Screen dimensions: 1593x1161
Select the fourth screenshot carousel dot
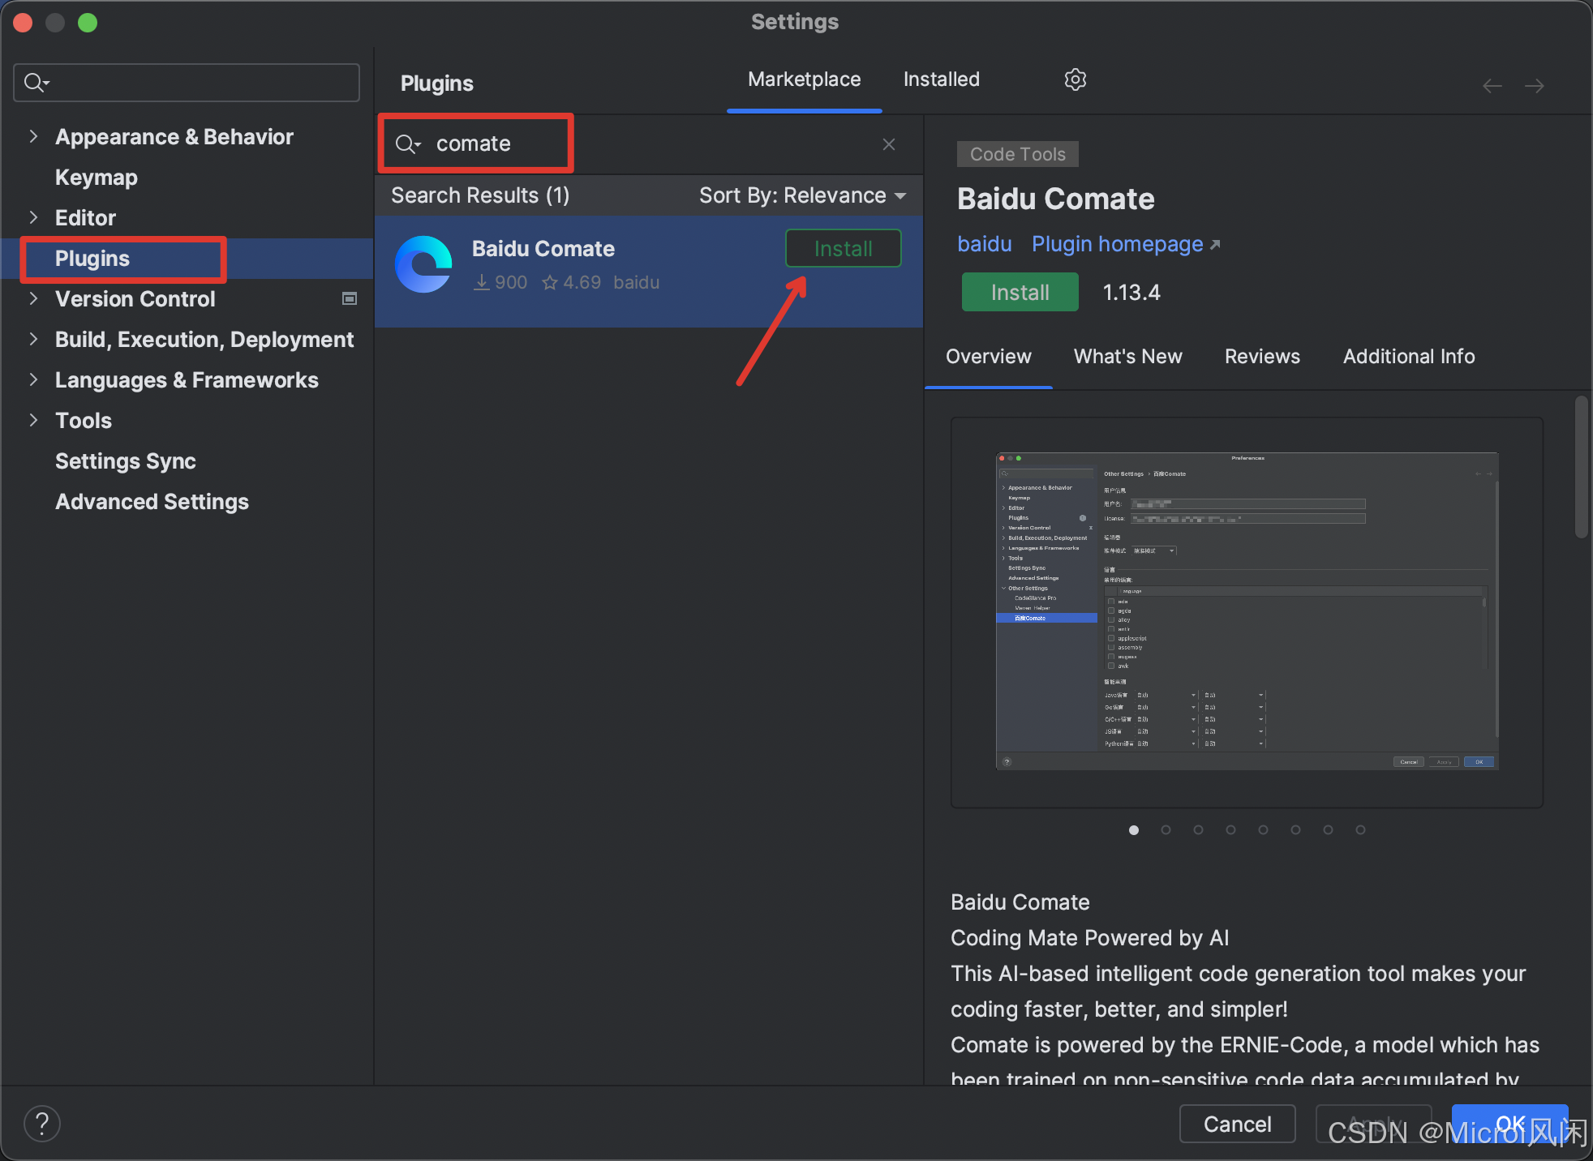tap(1230, 830)
